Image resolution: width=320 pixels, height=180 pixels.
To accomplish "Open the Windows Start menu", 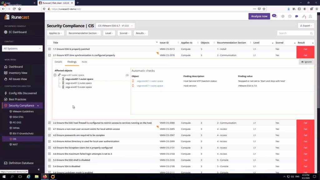I will (4, 177).
